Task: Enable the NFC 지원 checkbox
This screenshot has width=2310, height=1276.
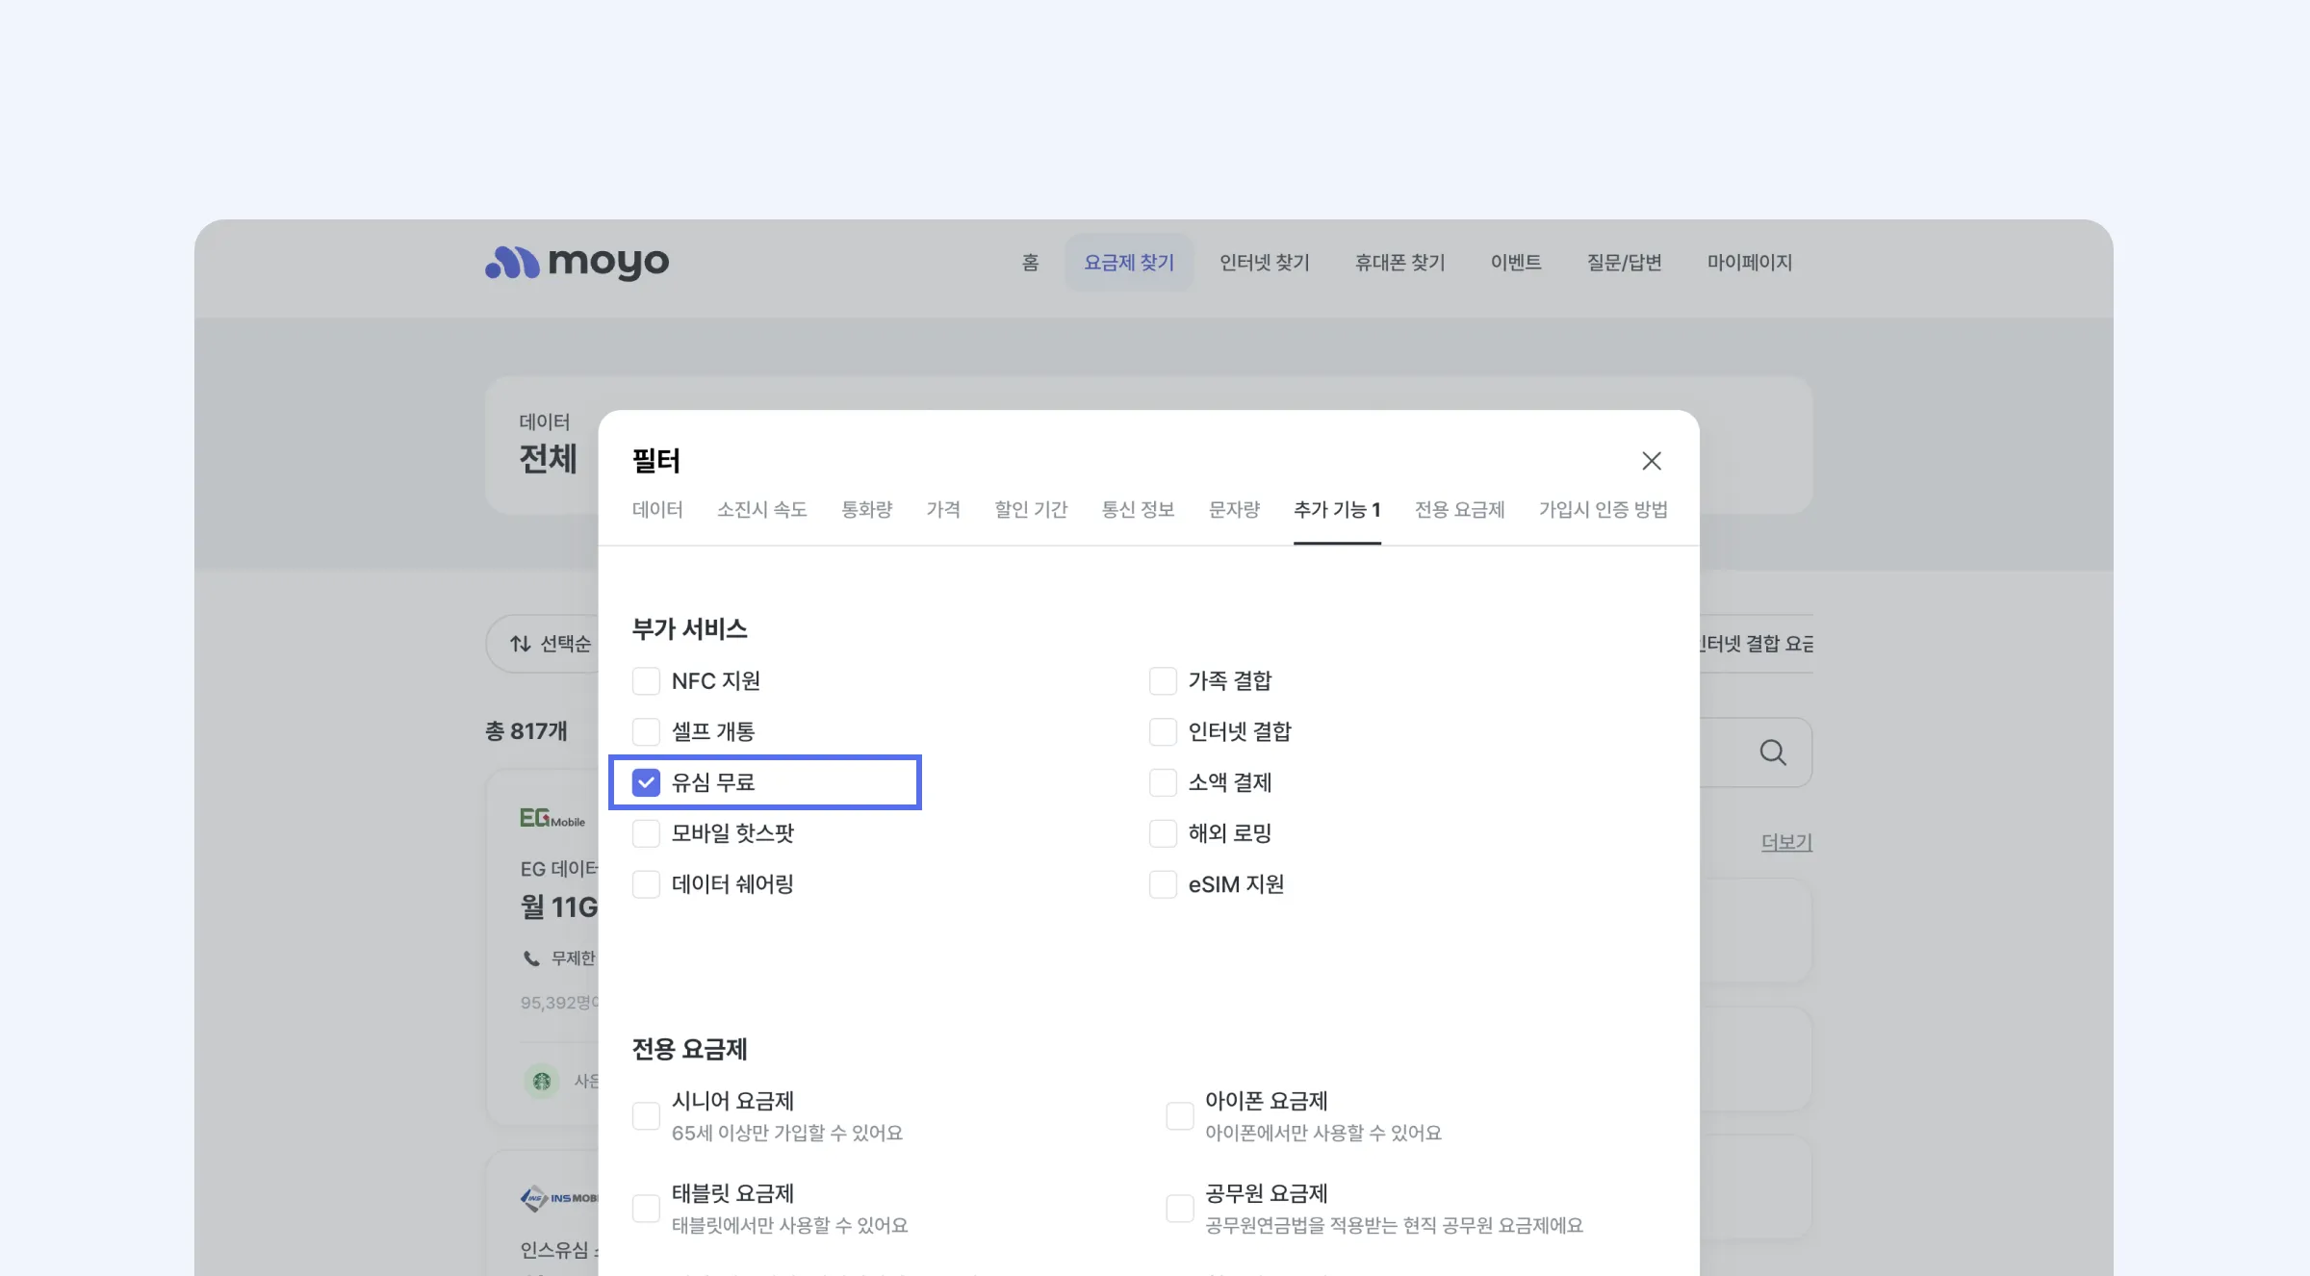Action: click(646, 681)
